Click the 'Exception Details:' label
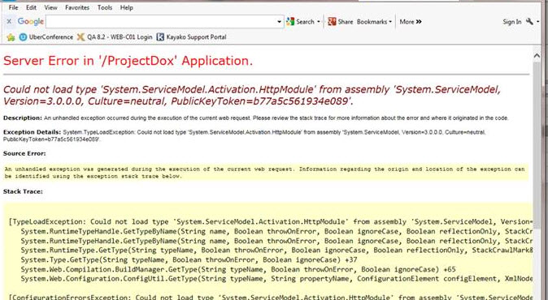548x300 pixels. pos(33,132)
